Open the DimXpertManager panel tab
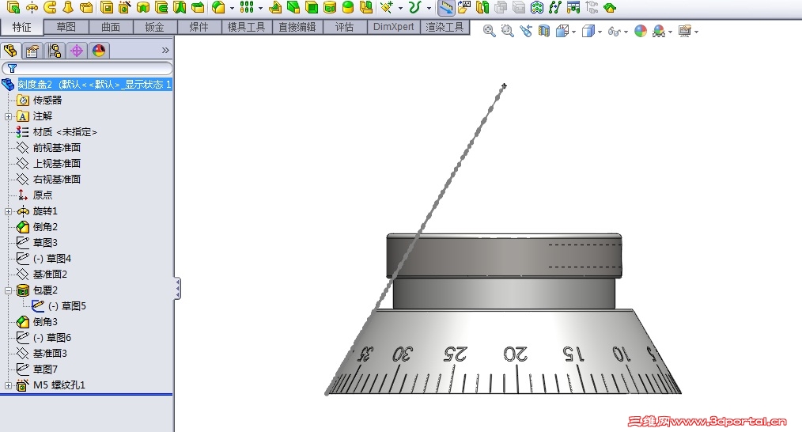Image resolution: width=802 pixels, height=432 pixels. tap(77, 50)
